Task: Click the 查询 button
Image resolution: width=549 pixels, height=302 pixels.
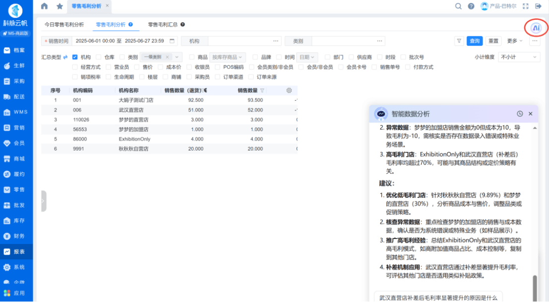Action: [475, 41]
